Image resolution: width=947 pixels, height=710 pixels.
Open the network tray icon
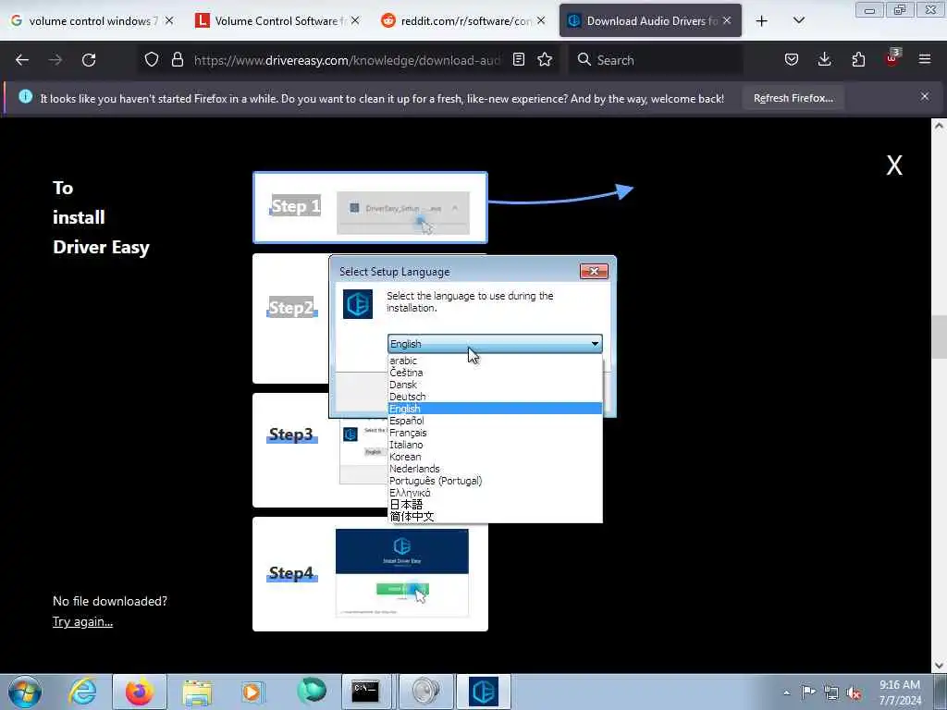pos(831,692)
